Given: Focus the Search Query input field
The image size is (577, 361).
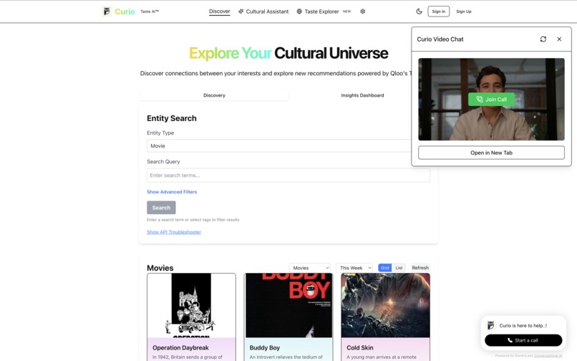Looking at the screenshot, I should point(288,175).
